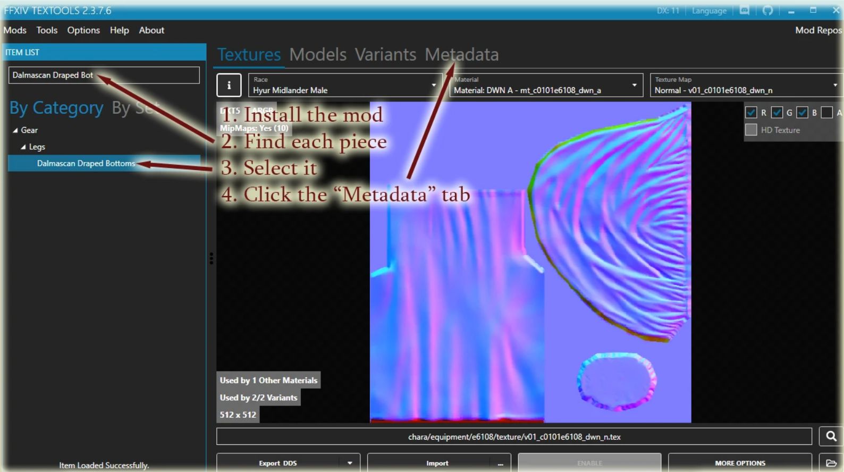This screenshot has width=844, height=472.
Task: Click the item search field
Action: pyautogui.click(x=104, y=75)
